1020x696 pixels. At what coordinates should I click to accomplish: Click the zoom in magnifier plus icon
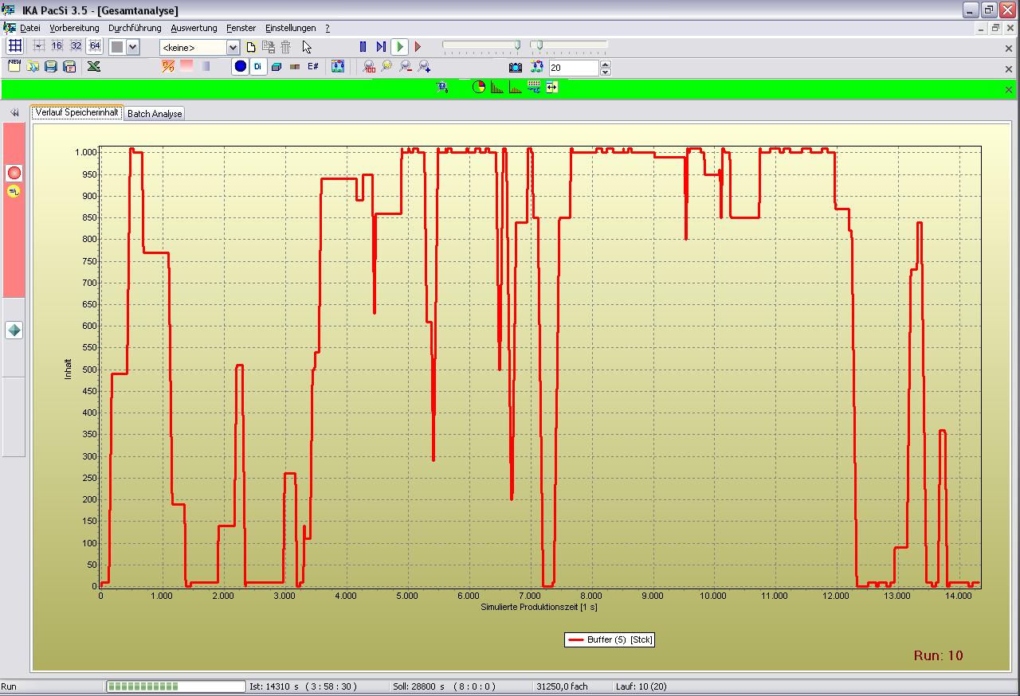(424, 67)
